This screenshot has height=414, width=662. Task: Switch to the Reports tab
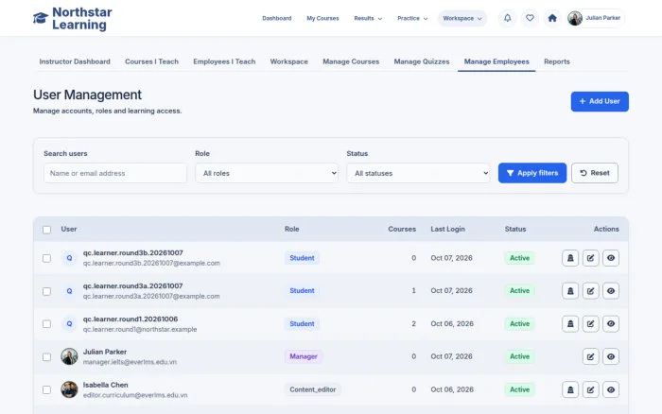(x=557, y=61)
